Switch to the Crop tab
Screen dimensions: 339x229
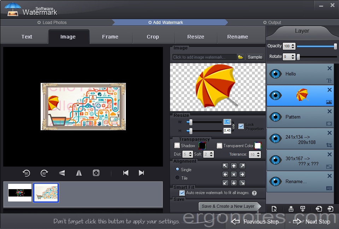point(153,37)
